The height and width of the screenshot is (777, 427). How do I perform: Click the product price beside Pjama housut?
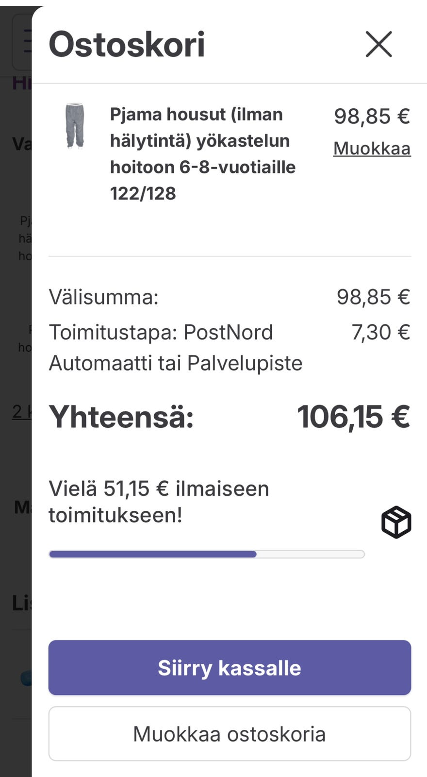pyautogui.click(x=372, y=117)
